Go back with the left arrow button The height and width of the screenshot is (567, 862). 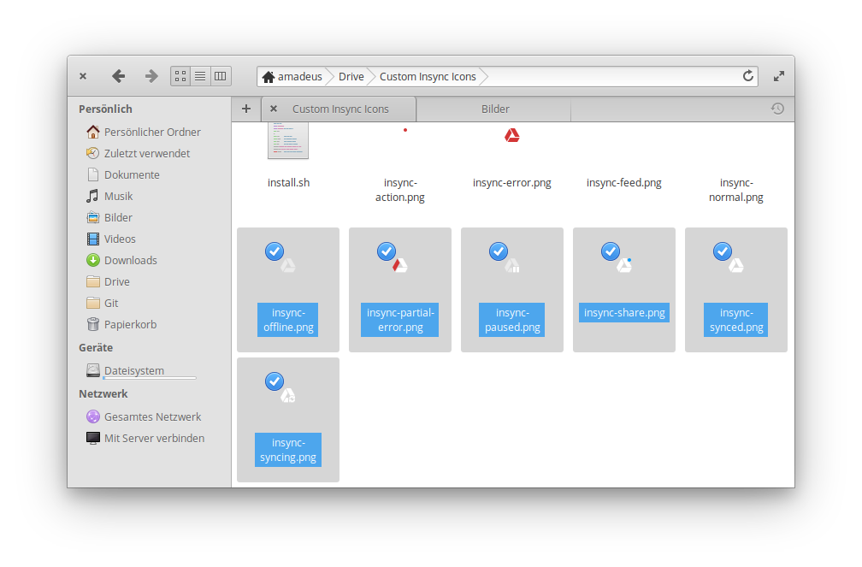[x=118, y=76]
